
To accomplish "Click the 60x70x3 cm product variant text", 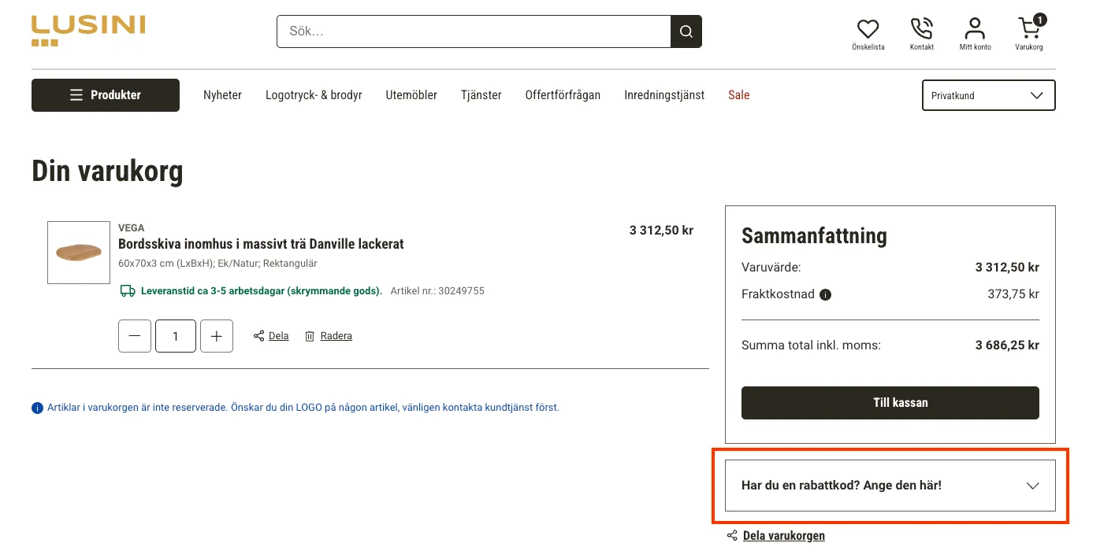I will pos(217,264).
